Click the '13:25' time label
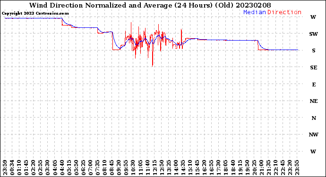Image resolution: width=326 pixels, height=177 pixels. (168, 168)
